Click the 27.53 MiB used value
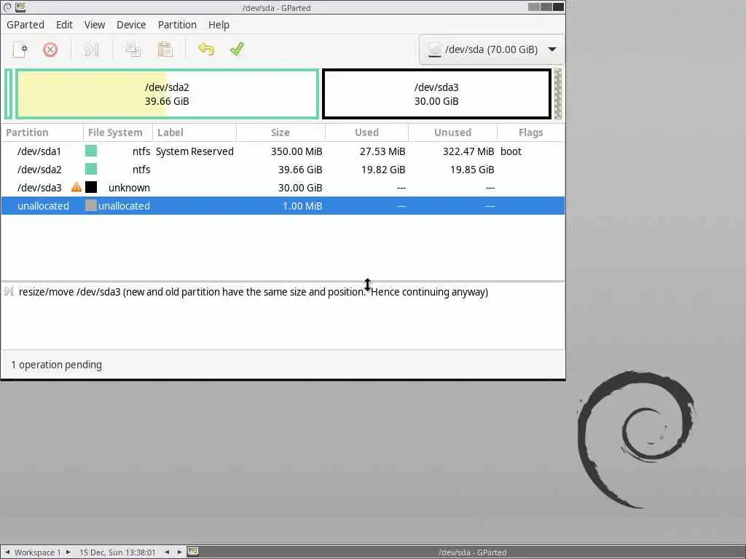The height and width of the screenshot is (559, 746). click(x=382, y=151)
